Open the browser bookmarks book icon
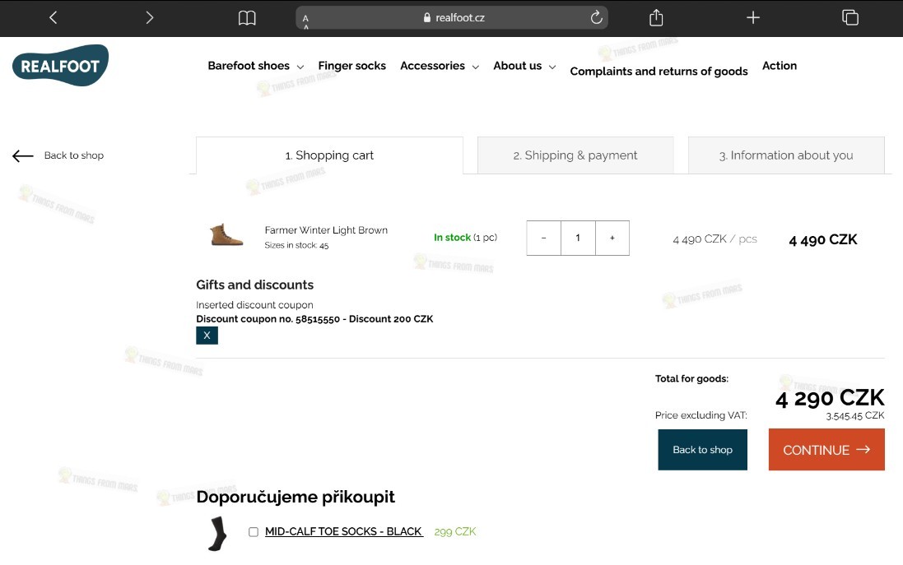 [247, 18]
